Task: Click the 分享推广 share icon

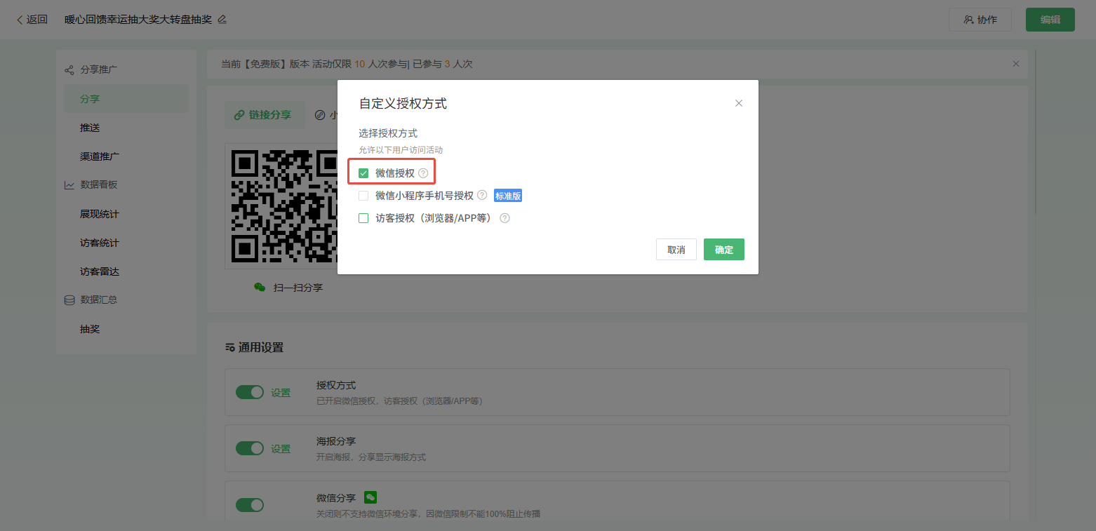Action: (x=69, y=70)
